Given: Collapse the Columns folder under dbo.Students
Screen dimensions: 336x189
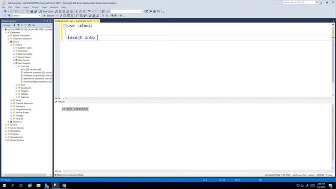Looking at the screenshot, I should click(16, 67).
